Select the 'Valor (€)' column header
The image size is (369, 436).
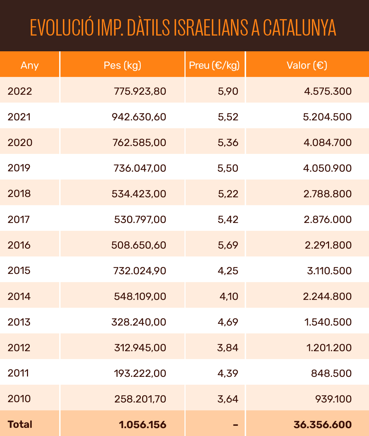[307, 65]
